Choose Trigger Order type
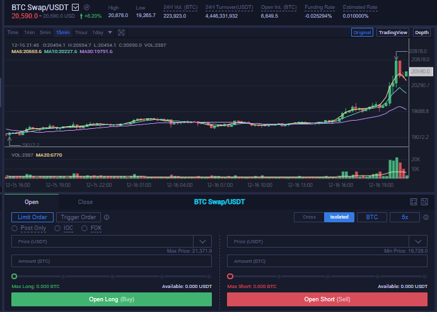Viewport: 437px width, 312px height. 78,217
